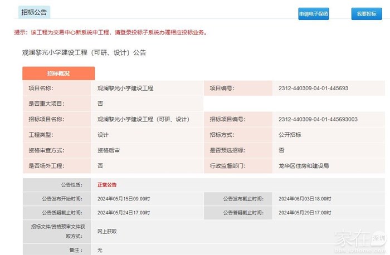Click project number 2312-440309-04-01-445693
The width and height of the screenshot is (390, 255).
(313, 88)
